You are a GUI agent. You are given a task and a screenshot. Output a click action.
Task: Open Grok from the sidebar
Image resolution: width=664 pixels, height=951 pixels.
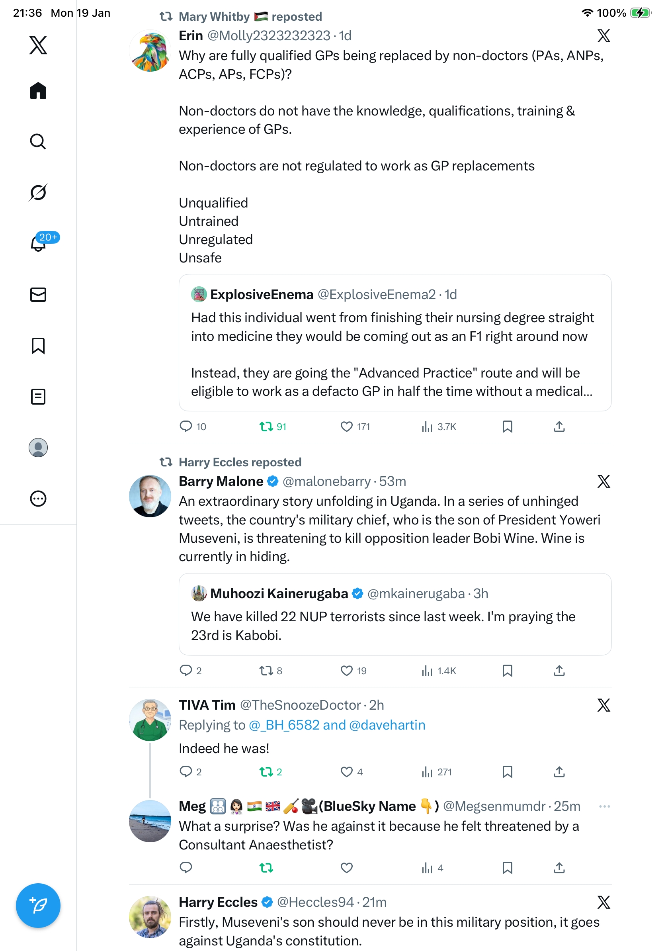point(38,193)
